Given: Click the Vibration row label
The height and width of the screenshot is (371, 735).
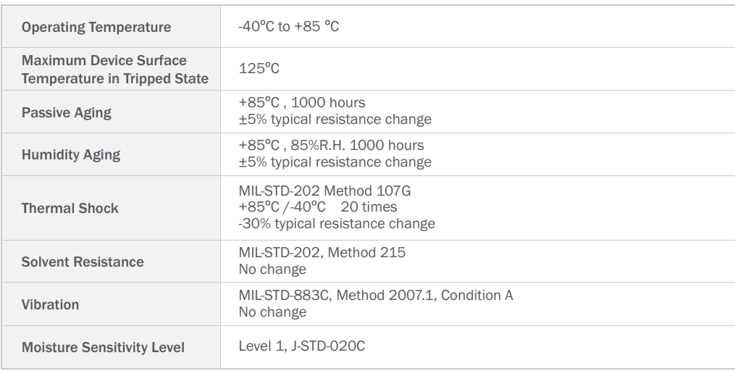Looking at the screenshot, I should coord(51,304).
